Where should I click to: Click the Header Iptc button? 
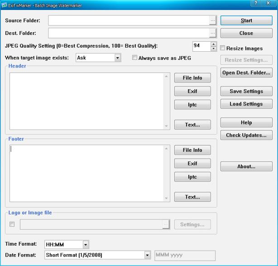pos(192,104)
